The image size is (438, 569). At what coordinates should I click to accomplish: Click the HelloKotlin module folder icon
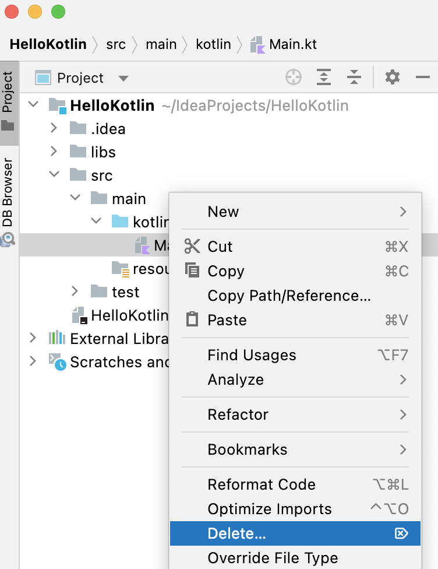tap(57, 106)
